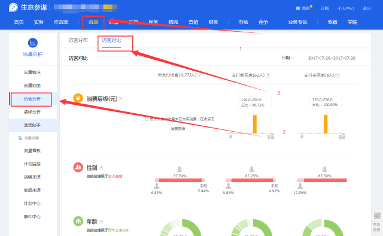Click the female icon above 87.74%
383x236 pixels.
click(180, 169)
